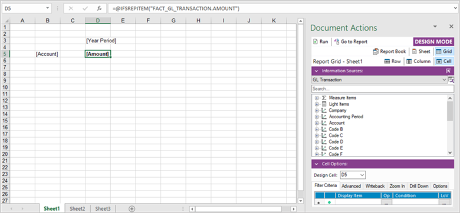Switch to the Sheet2 tab
460x213 pixels.
tap(77, 209)
